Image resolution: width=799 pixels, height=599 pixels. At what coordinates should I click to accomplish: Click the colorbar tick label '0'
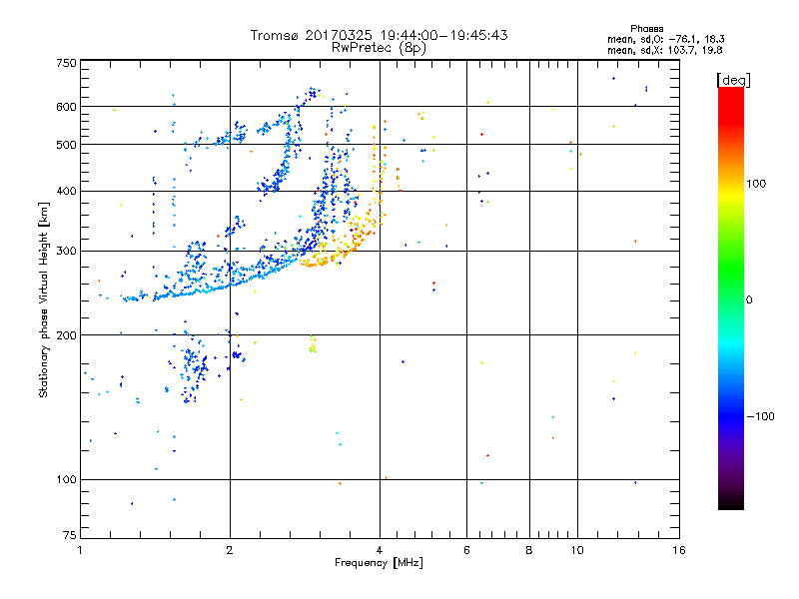coord(749,299)
